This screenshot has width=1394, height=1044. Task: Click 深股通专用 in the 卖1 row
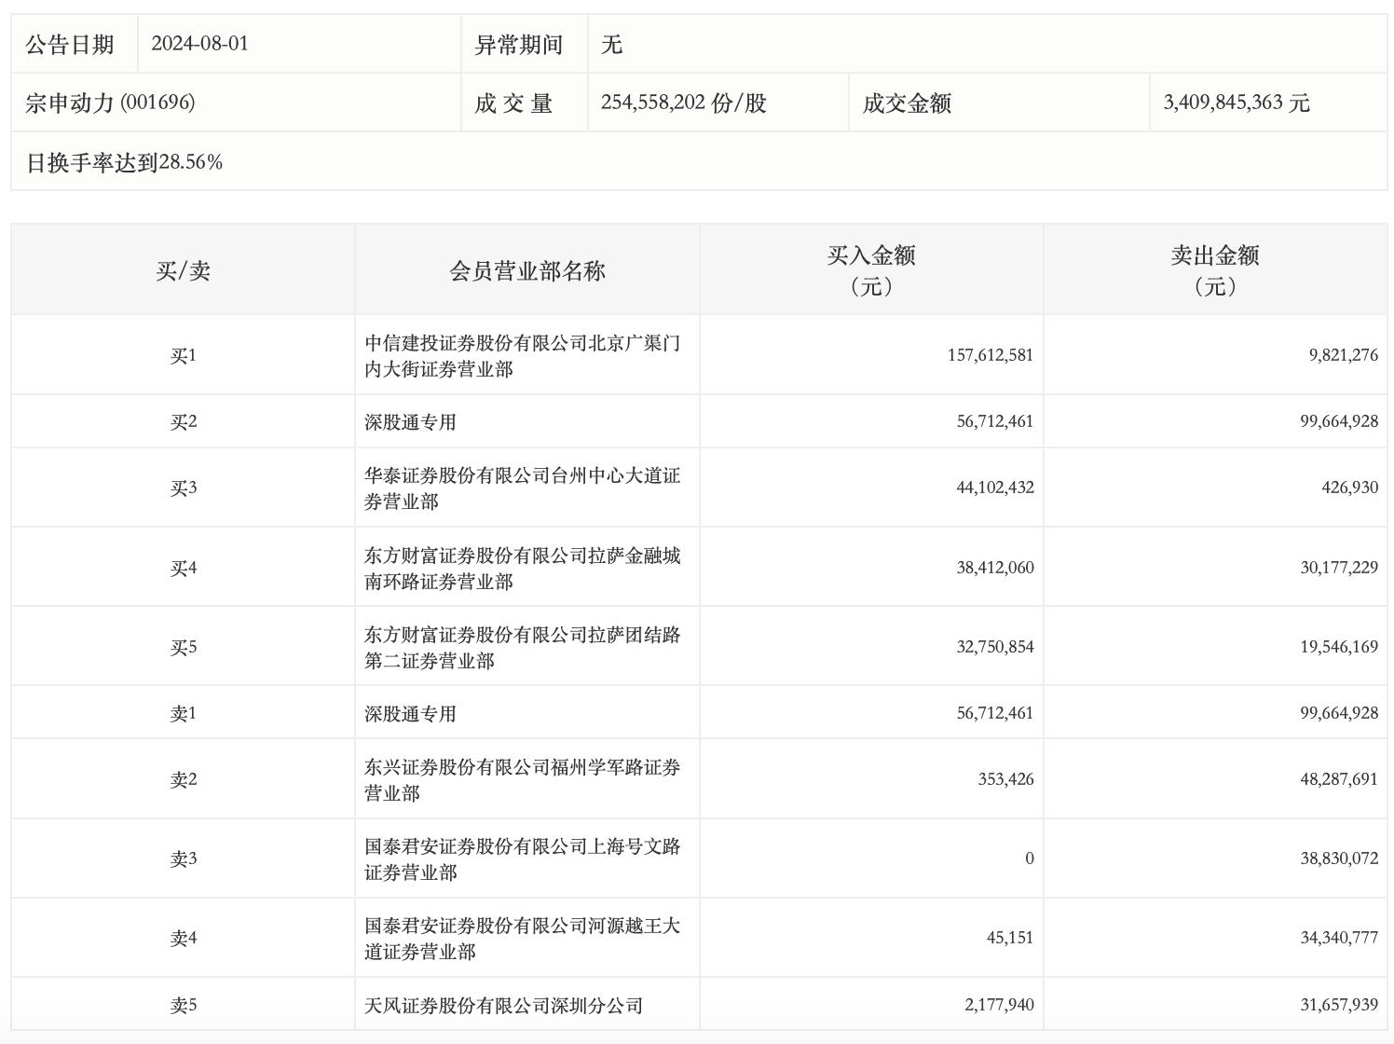tap(410, 714)
